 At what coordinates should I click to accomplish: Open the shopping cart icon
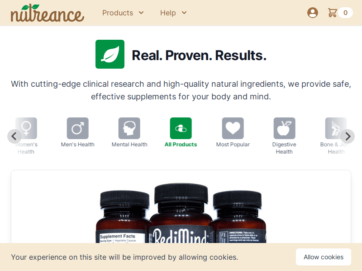pos(333,13)
